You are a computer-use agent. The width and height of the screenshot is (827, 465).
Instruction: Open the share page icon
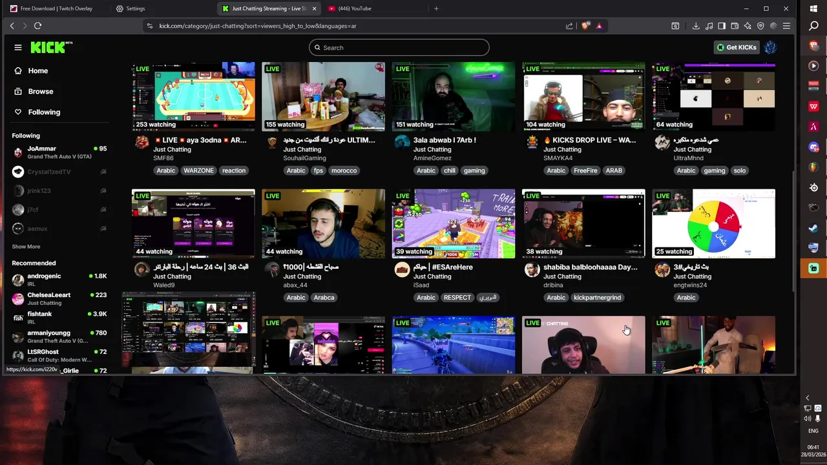(569, 26)
